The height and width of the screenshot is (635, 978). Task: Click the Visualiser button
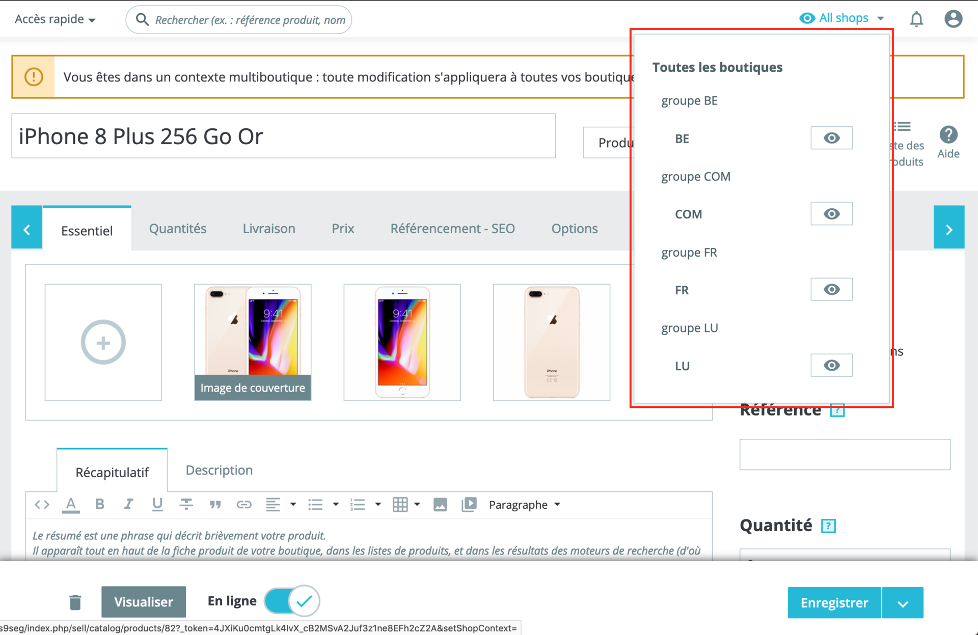144,602
